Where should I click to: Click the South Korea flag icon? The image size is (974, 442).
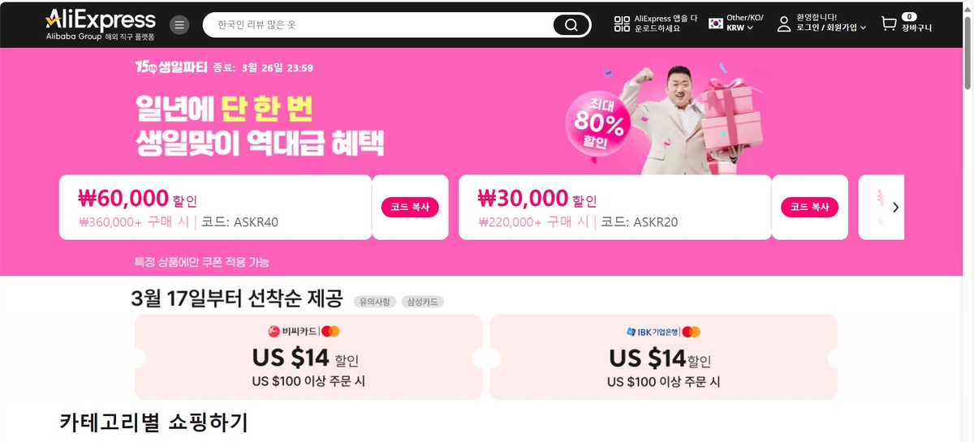716,24
